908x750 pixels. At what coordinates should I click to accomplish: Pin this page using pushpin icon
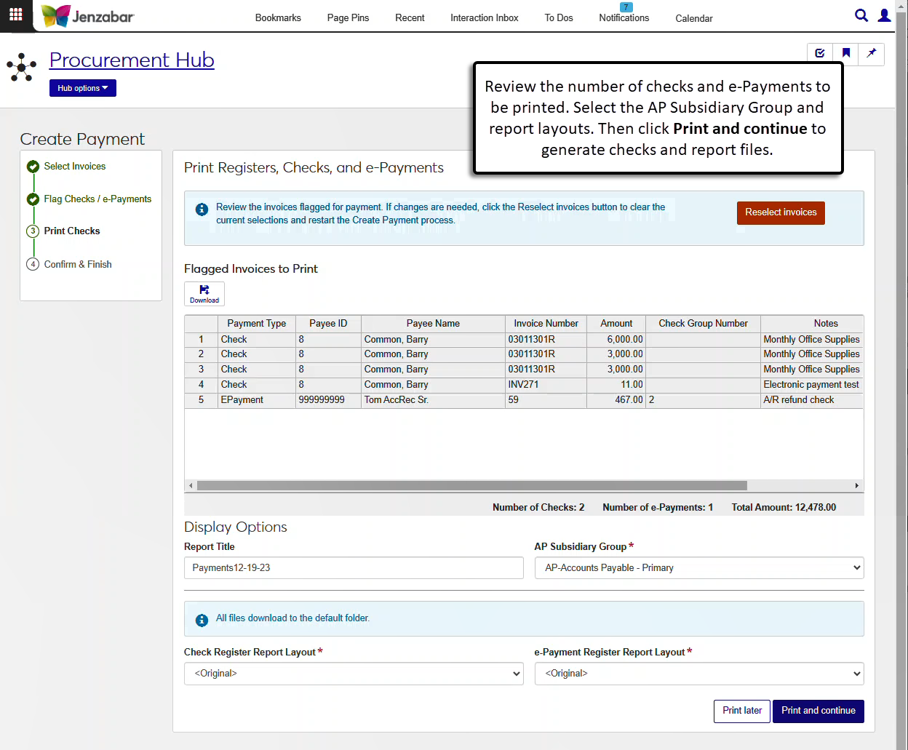click(871, 53)
